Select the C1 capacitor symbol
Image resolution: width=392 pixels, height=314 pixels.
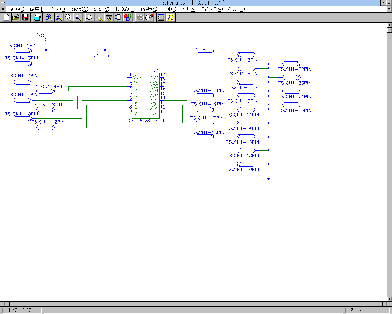pyautogui.click(x=105, y=56)
